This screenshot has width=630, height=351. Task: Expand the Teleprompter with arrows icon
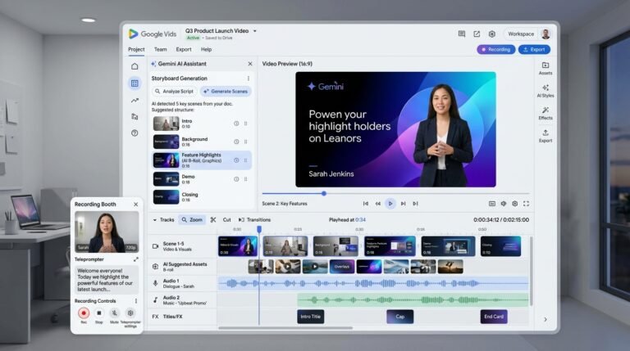pyautogui.click(x=136, y=259)
